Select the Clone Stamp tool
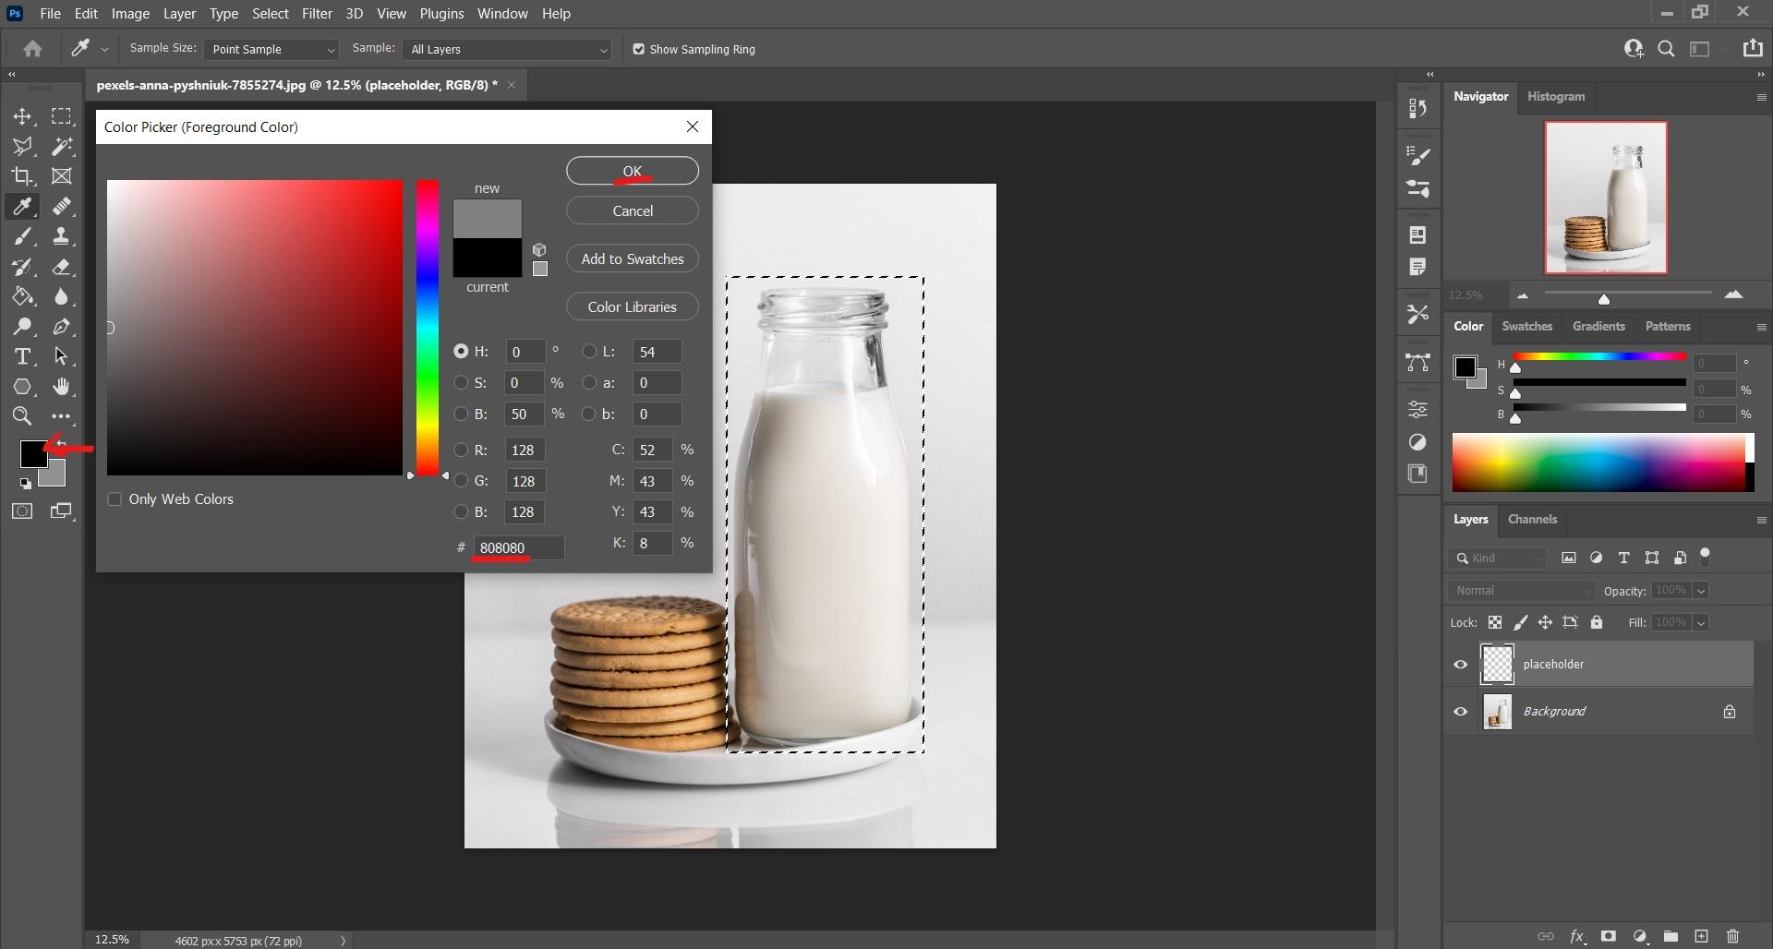This screenshot has width=1773, height=949. tap(62, 236)
